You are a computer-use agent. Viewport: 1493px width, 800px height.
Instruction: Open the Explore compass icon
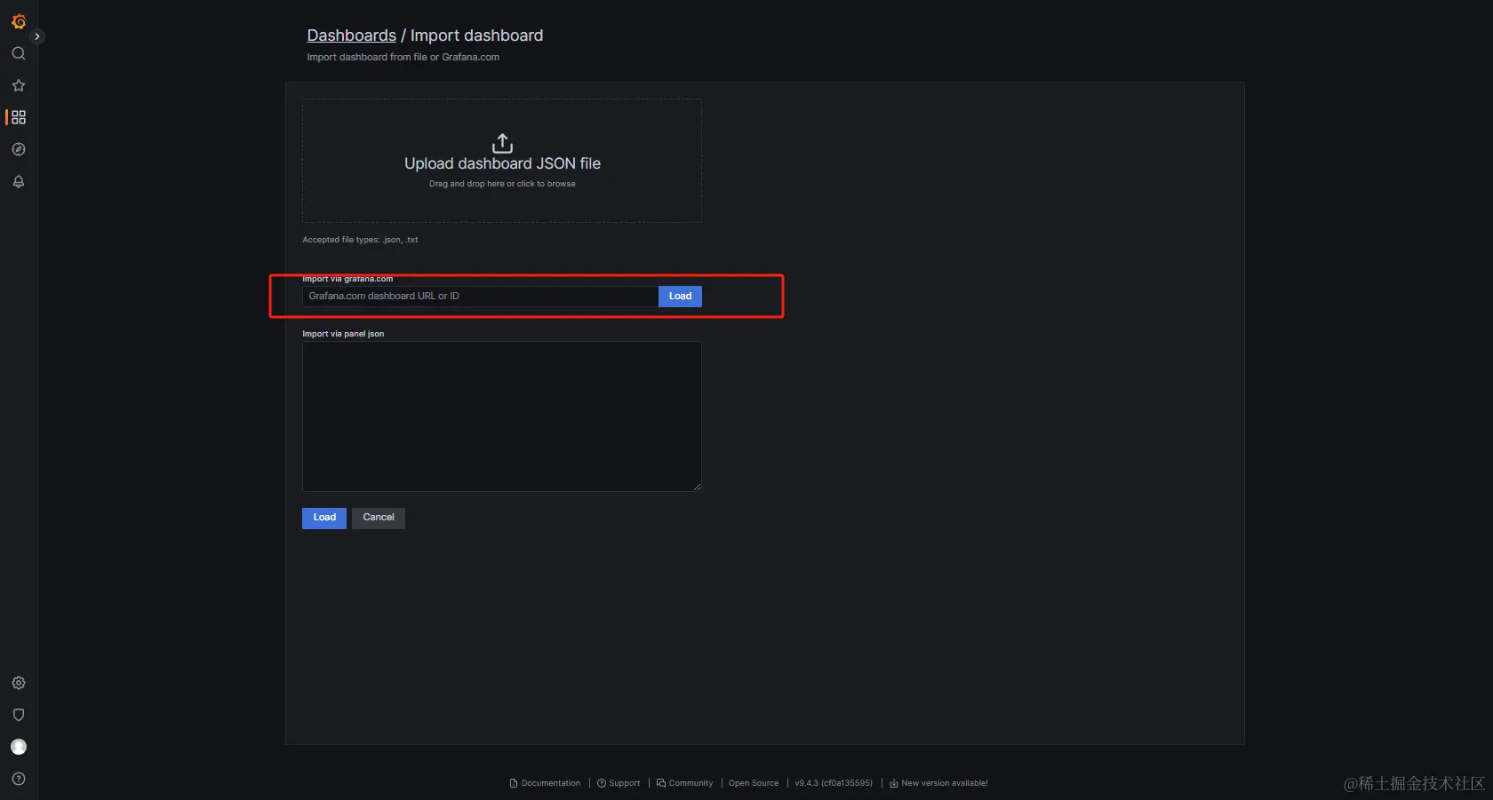[x=19, y=149]
